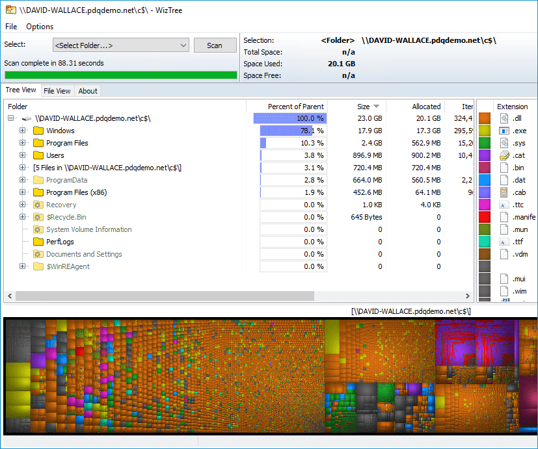Click the .sys file icon
This screenshot has width=538, height=449.
(504, 143)
